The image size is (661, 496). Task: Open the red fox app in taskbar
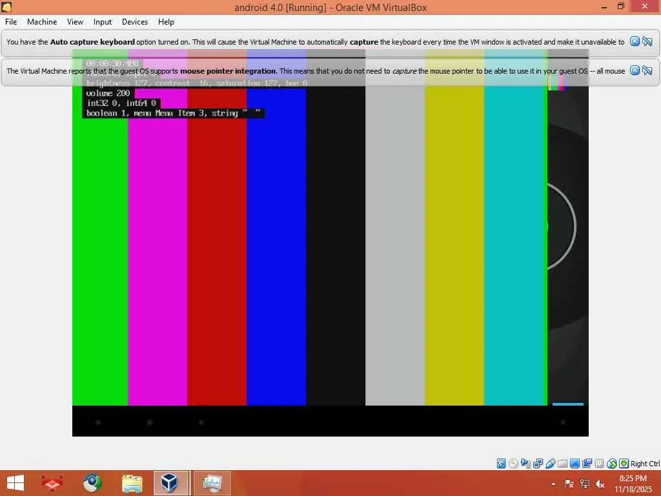pos(52,483)
